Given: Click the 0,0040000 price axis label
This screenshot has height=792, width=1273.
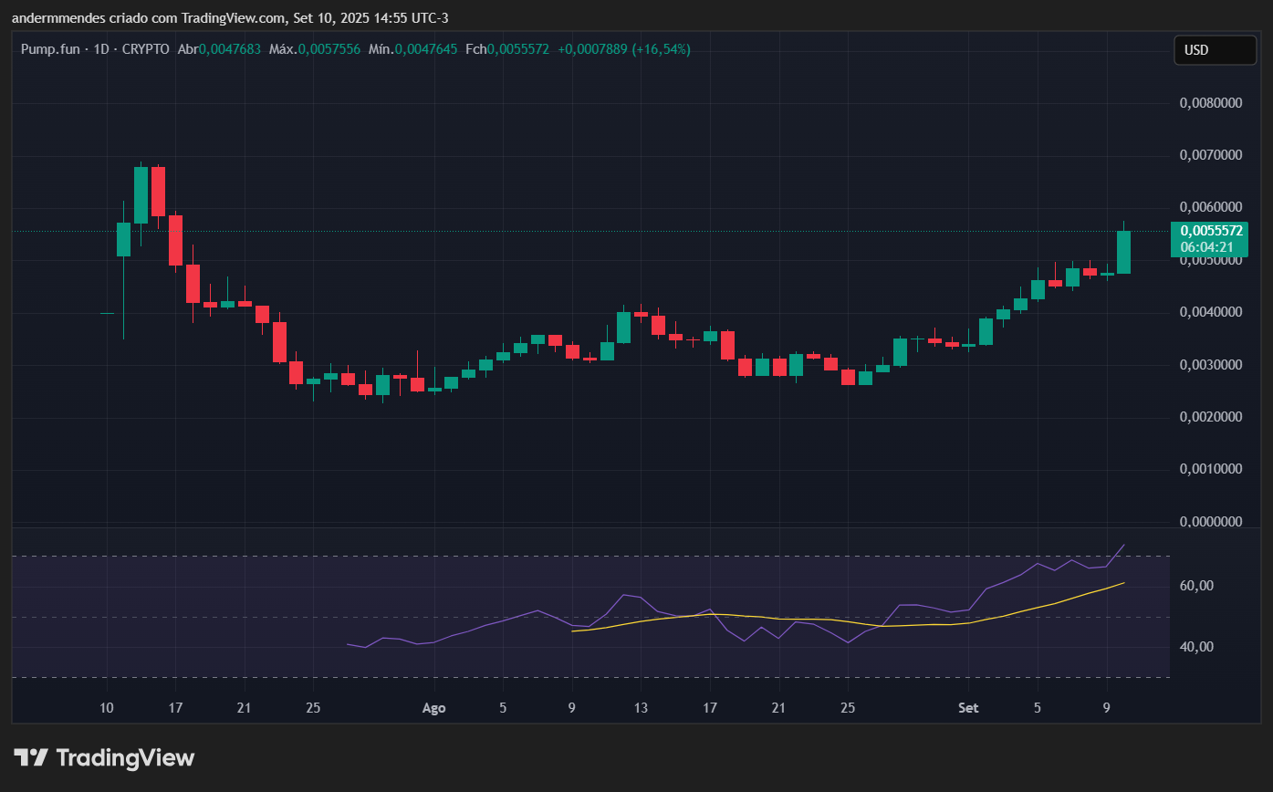Looking at the screenshot, I should click(1211, 313).
